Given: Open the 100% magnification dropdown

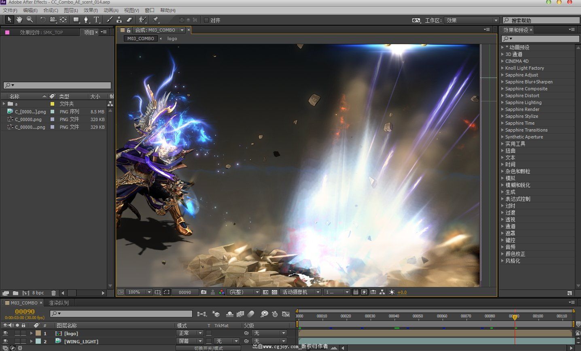Looking at the screenshot, I should tap(140, 292).
